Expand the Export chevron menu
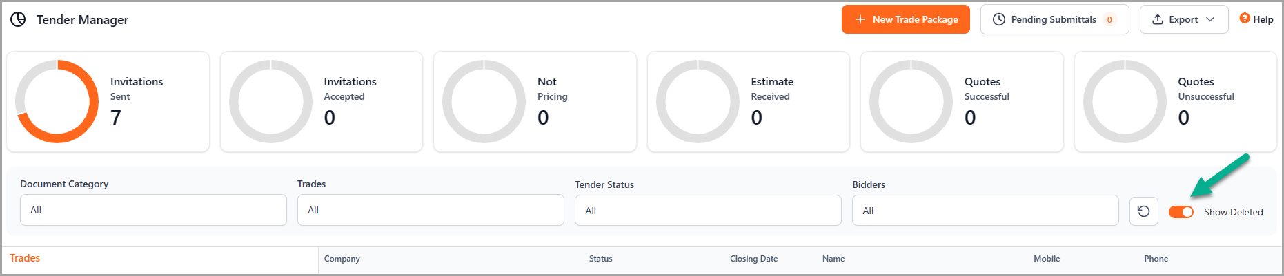The image size is (1284, 276). click(x=1210, y=19)
